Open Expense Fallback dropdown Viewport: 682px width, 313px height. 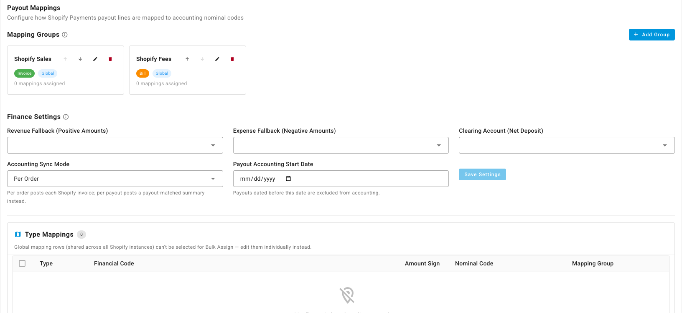[x=341, y=145]
